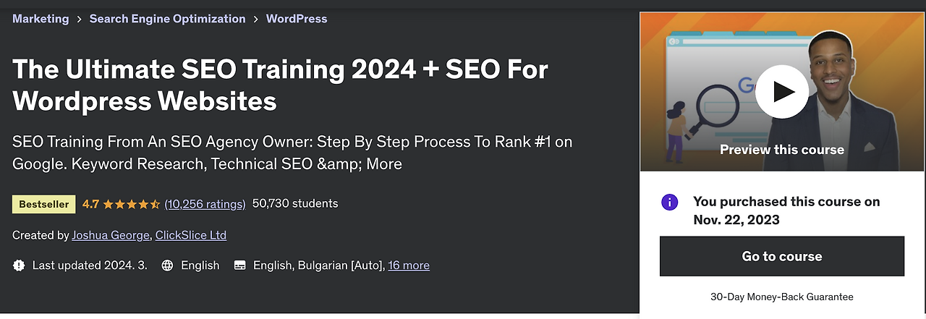Viewport: 926px width, 319px height.
Task: Visit the ClickSlice Ltd creator link
Action: pyautogui.click(x=191, y=235)
